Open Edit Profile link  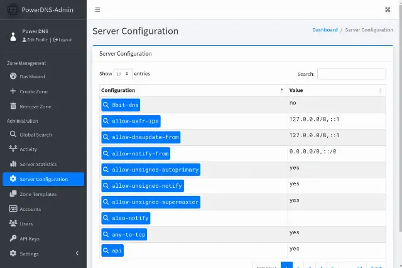(35, 40)
